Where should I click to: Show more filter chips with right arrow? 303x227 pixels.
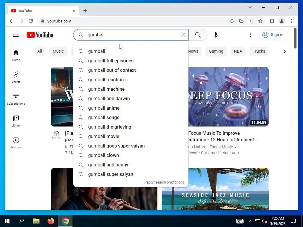(284, 51)
